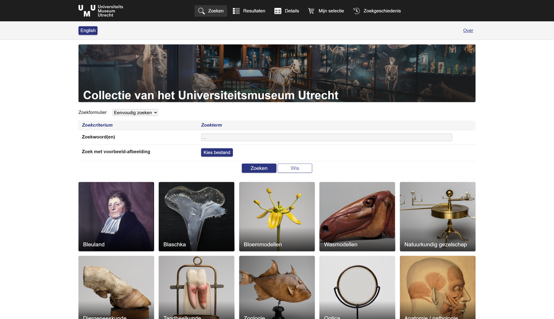The height and width of the screenshot is (319, 554).
Task: Open the Bloemmodellen collection
Action: click(277, 216)
